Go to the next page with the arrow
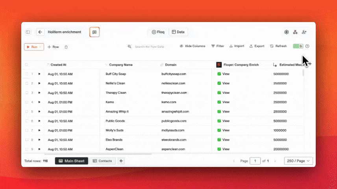337x189 pixels. pyautogui.click(x=275, y=161)
